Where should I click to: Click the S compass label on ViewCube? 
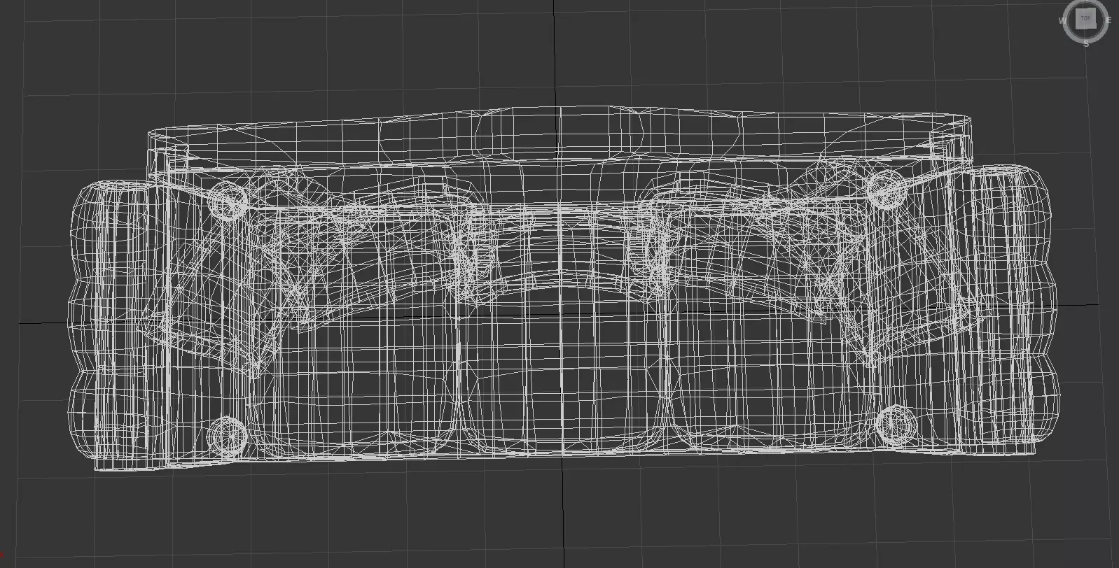[x=1086, y=43]
